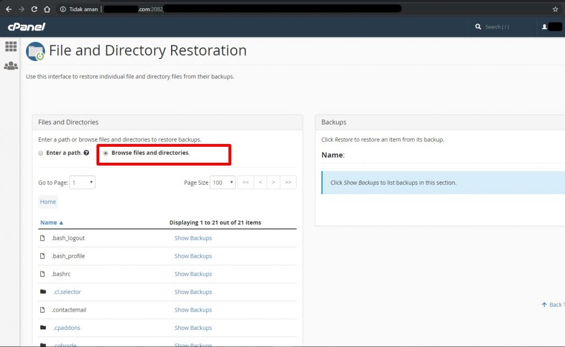Screen dimensions: 565x347
Task: Select Browse files and directories radio button
Action: (x=105, y=153)
